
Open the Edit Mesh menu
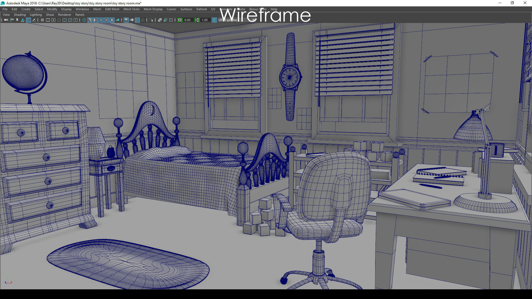[x=112, y=9]
